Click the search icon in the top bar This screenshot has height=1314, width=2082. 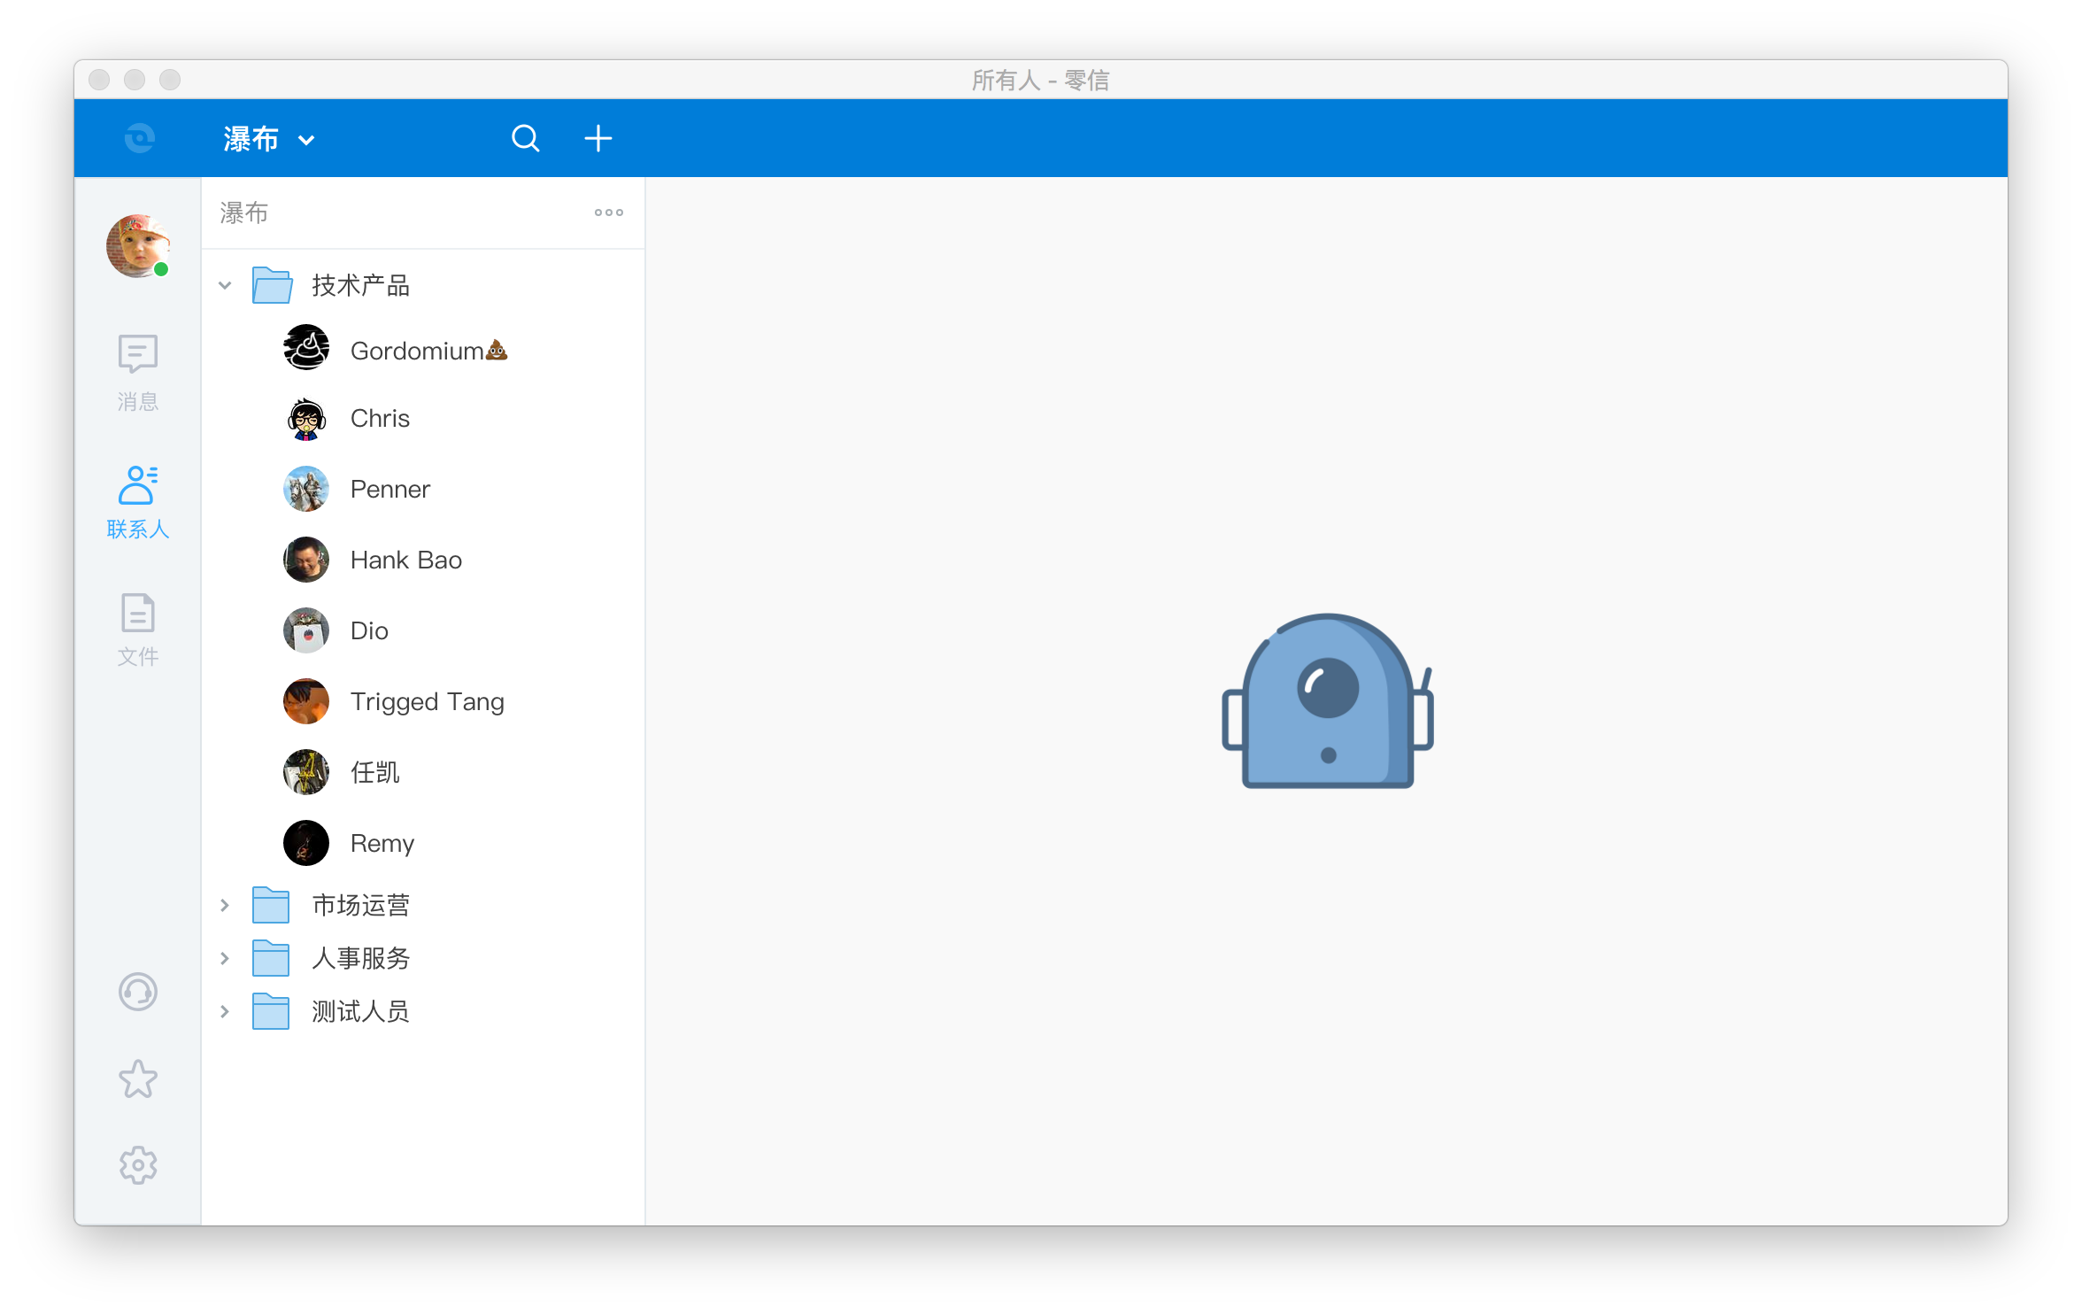(x=525, y=138)
